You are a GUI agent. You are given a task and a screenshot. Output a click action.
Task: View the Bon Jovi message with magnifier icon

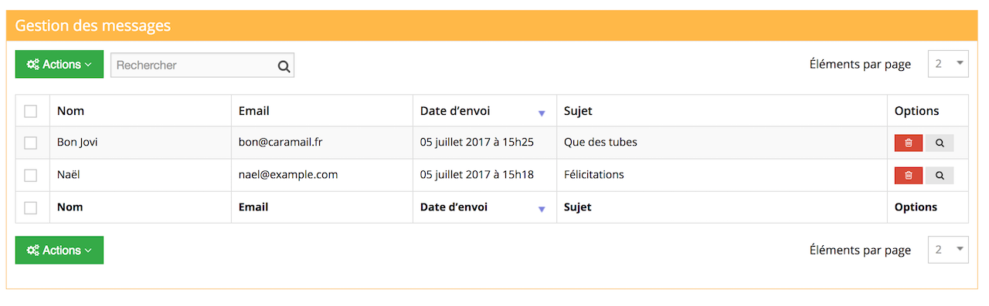pyautogui.click(x=940, y=143)
